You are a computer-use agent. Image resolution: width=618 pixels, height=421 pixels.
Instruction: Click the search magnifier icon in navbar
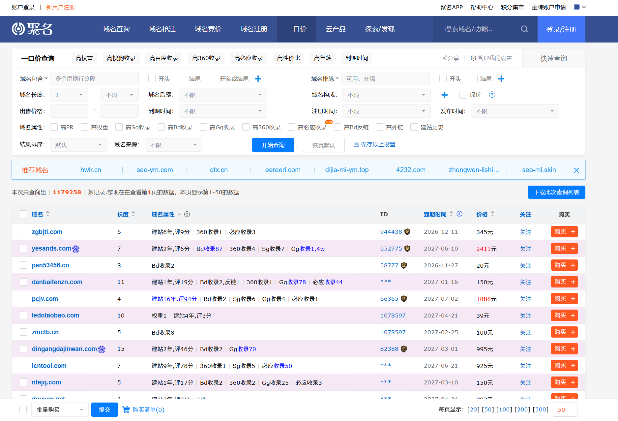[x=524, y=29]
